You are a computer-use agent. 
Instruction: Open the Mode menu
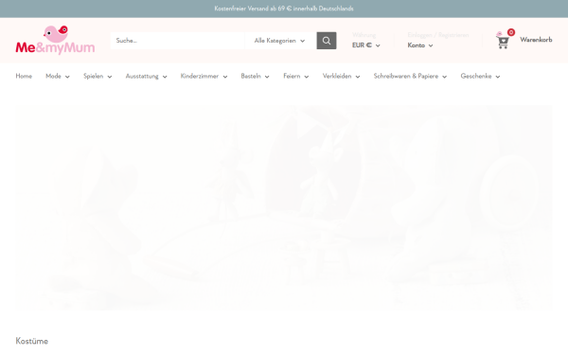coord(58,76)
